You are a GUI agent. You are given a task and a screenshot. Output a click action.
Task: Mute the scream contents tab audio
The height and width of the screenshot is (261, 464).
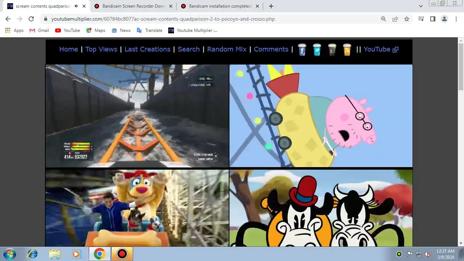pos(76,6)
